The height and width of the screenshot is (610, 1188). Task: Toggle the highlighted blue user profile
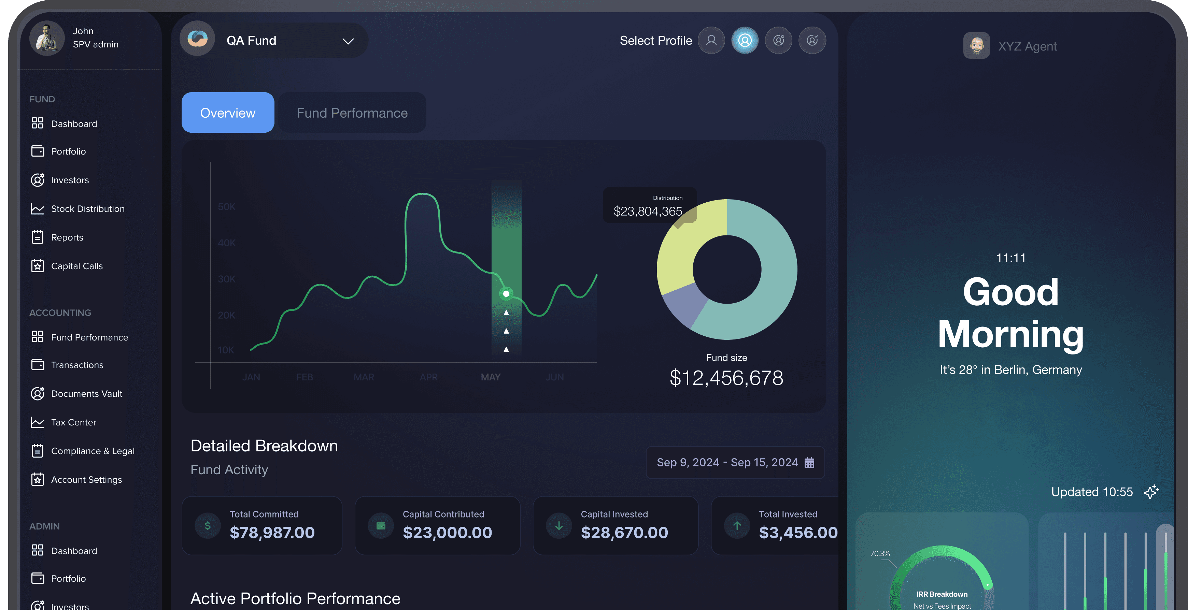(x=745, y=40)
